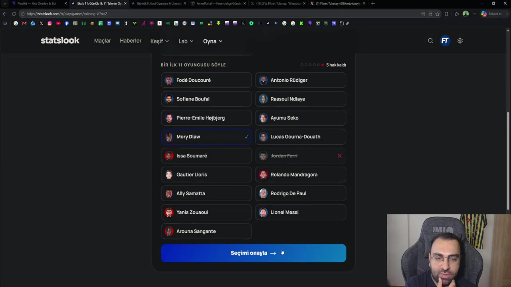The image size is (511, 287).
Task: Open the Facebook bookmark icon
Action: click(67, 23)
